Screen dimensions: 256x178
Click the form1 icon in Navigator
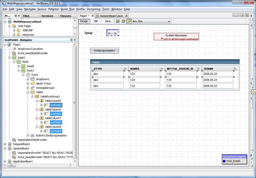(x=28, y=75)
